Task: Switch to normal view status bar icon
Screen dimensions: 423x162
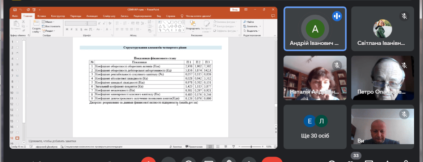Action: (210, 147)
